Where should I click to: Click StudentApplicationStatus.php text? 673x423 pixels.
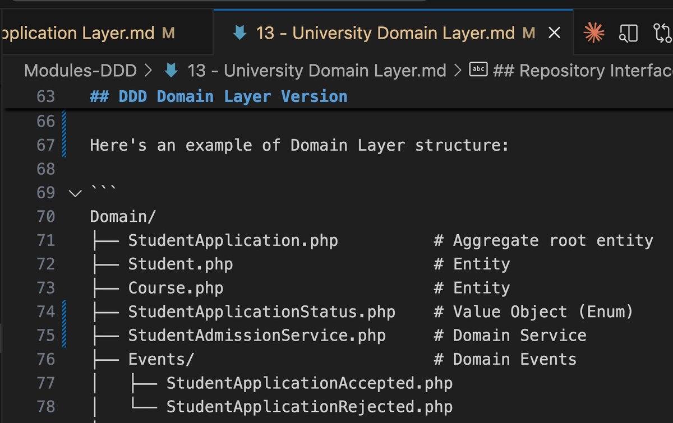261,312
